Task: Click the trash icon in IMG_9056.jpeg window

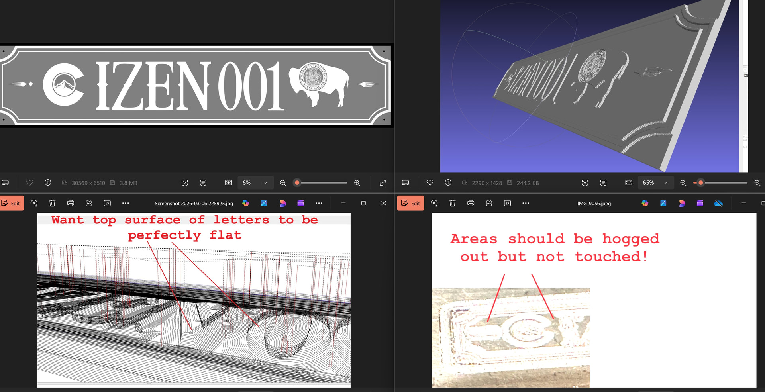Action: pyautogui.click(x=452, y=203)
